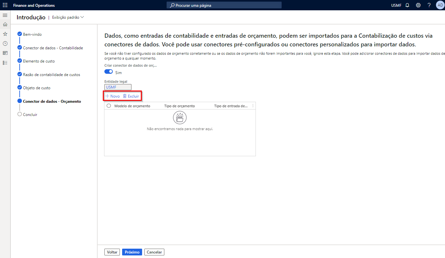The image size is (445, 258).
Task: Click the Novo button
Action: [x=113, y=96]
